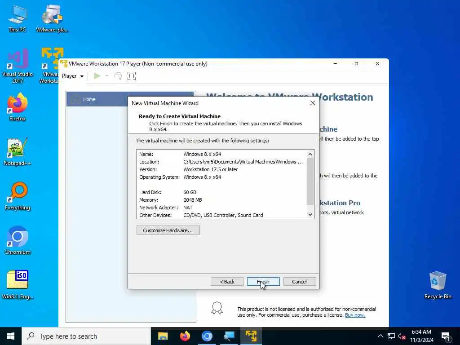Select the Memory 2048 MB row
Screen dimensions: 460x345
click(222, 200)
